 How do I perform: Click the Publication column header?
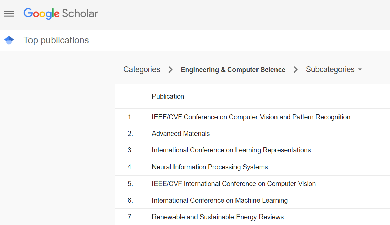click(168, 96)
